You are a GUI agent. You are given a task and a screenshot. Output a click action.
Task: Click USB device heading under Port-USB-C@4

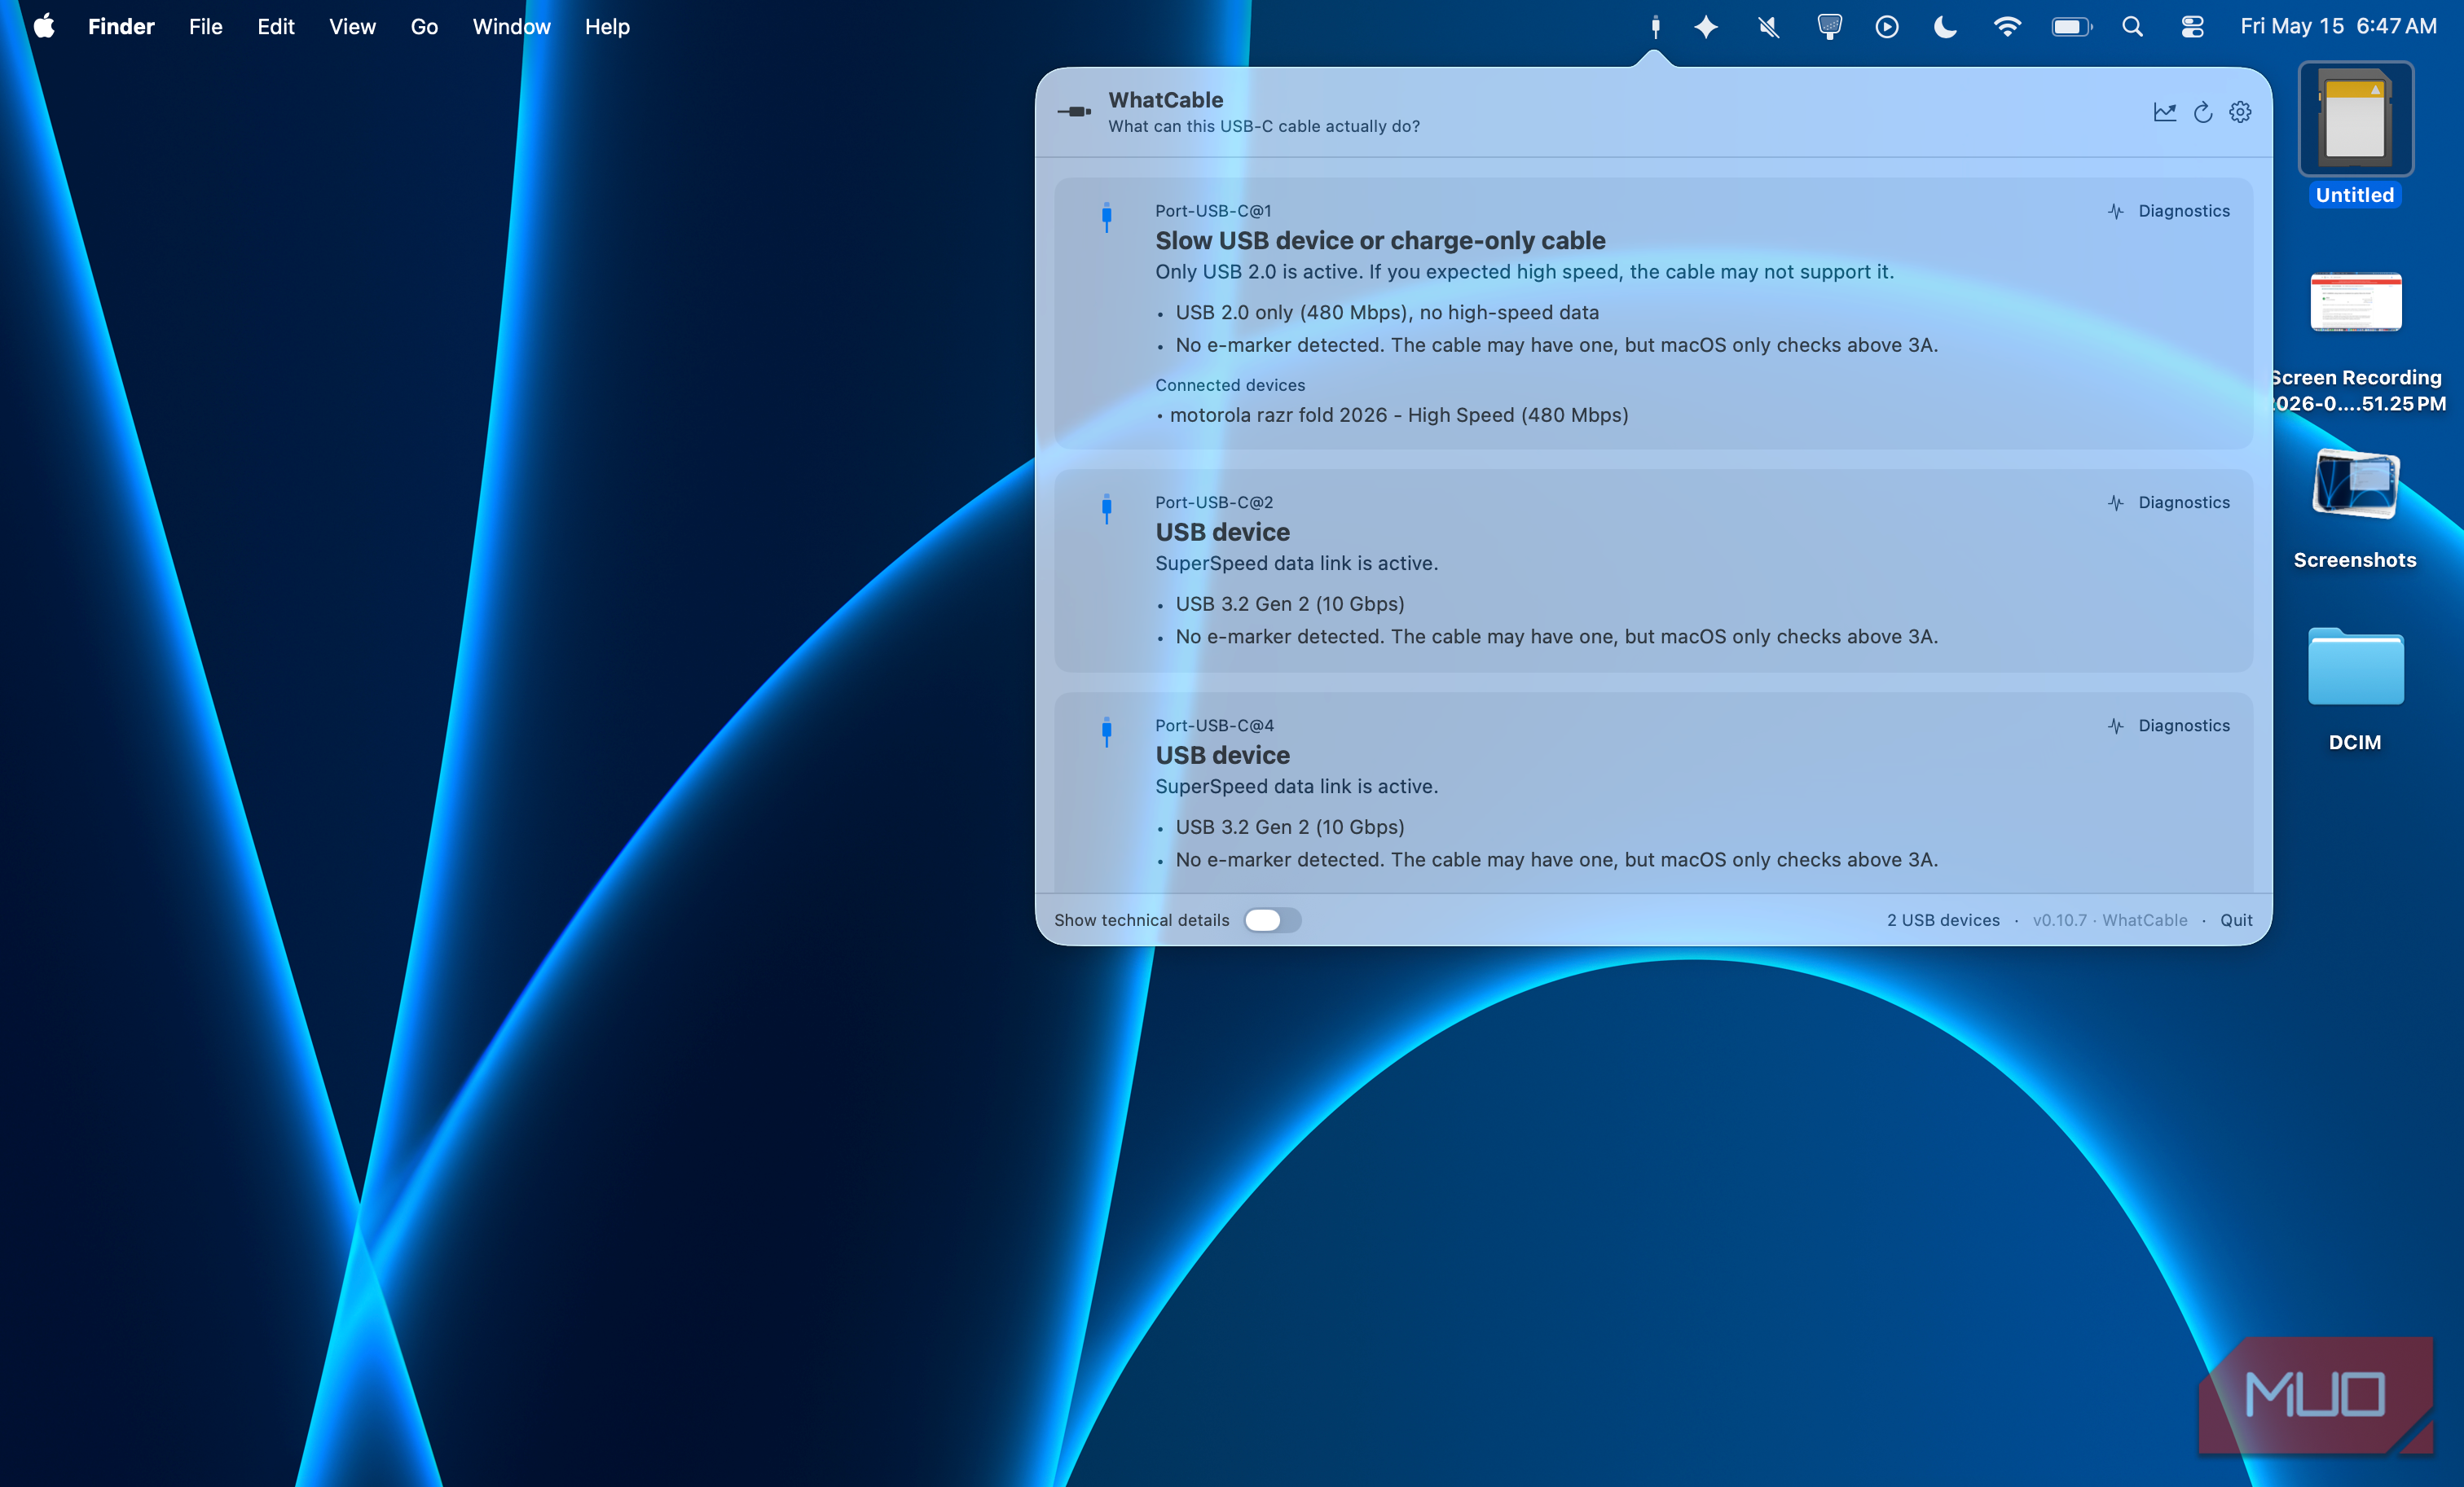point(1222,756)
